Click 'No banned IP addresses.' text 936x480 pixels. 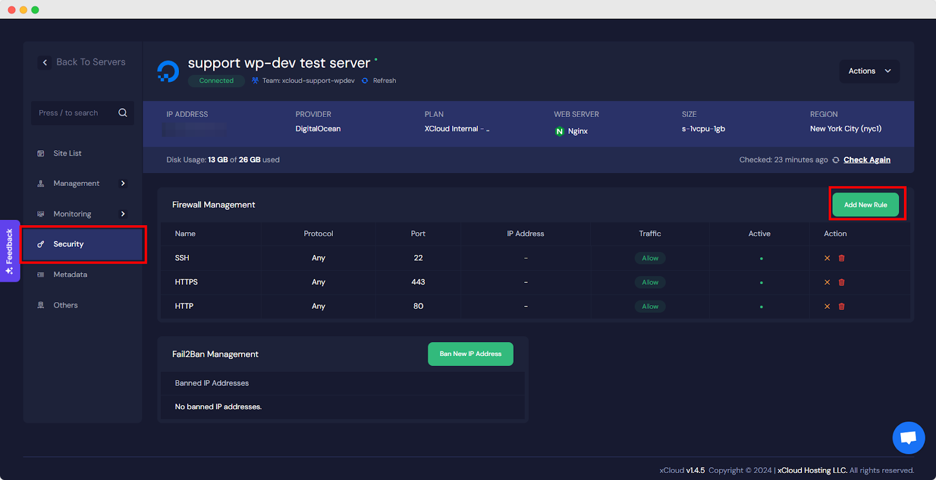pyautogui.click(x=218, y=407)
